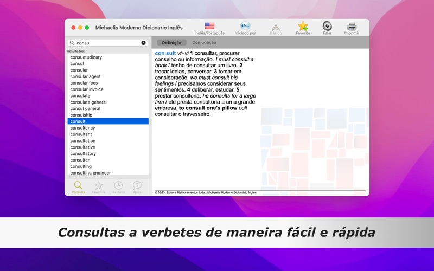Open the Favoritos bottom tab

(x=99, y=187)
